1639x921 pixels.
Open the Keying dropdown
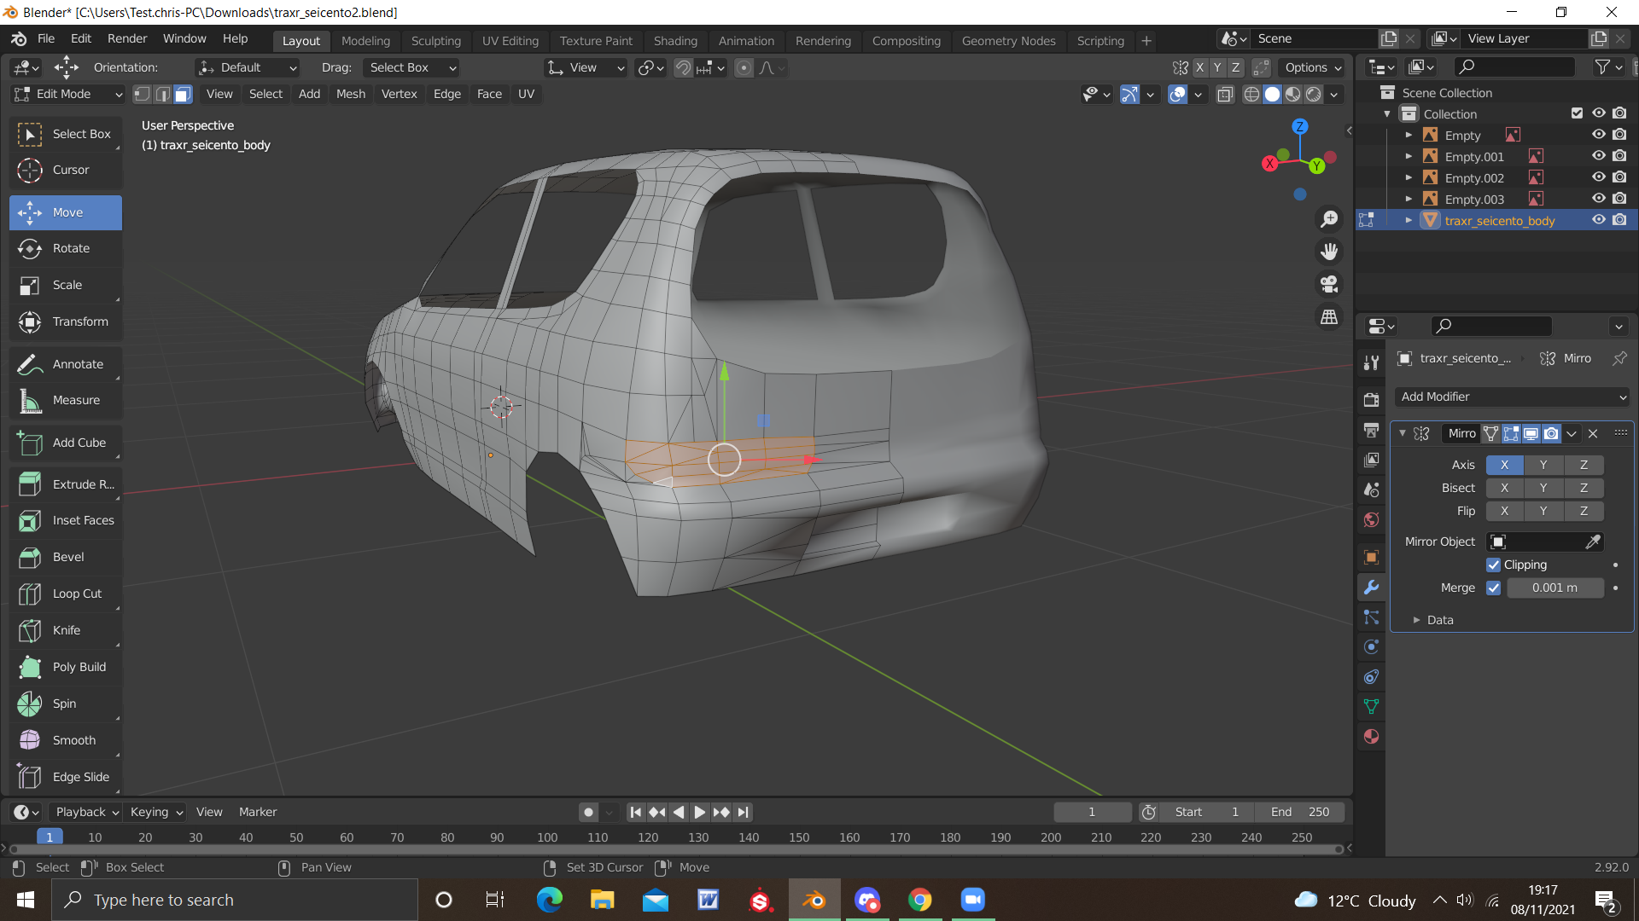coord(156,812)
